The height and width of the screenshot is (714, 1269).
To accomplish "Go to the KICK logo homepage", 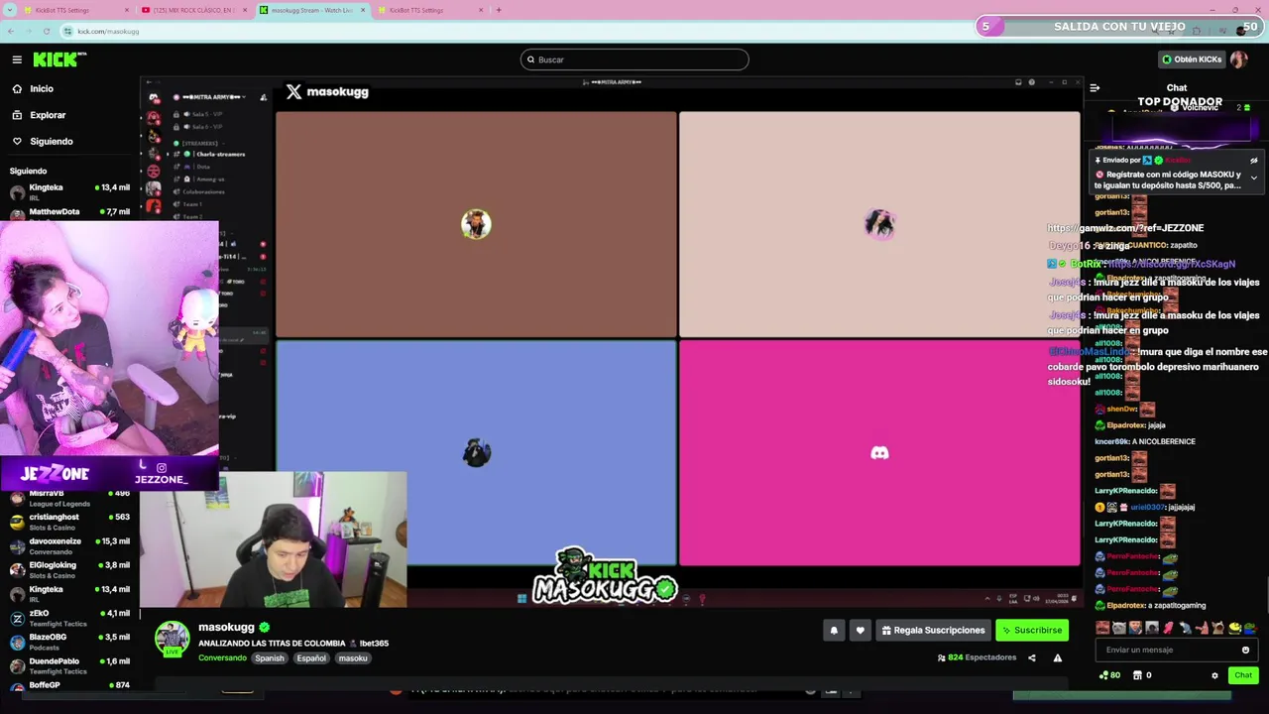I will coord(59,59).
